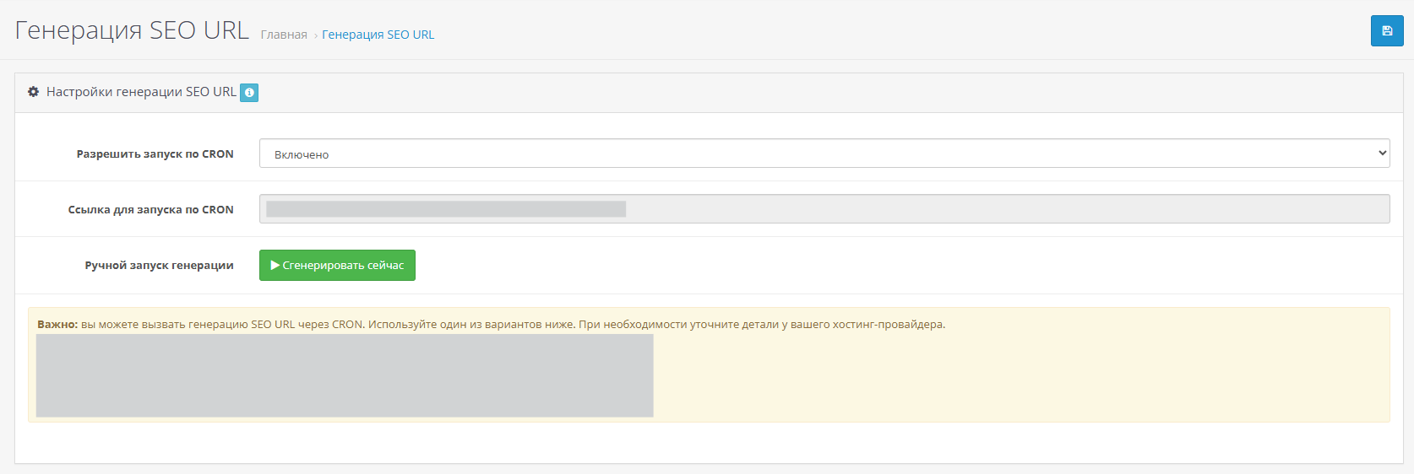Click the blue save icon button
This screenshot has width=1414, height=474.
point(1386,31)
